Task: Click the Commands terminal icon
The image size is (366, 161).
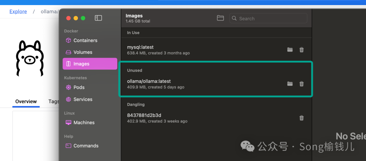Action: pos(68,146)
